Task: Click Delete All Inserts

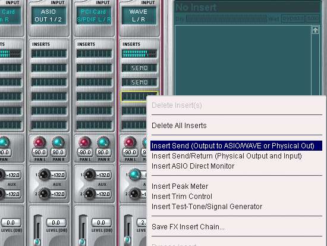Action: pyautogui.click(x=179, y=126)
